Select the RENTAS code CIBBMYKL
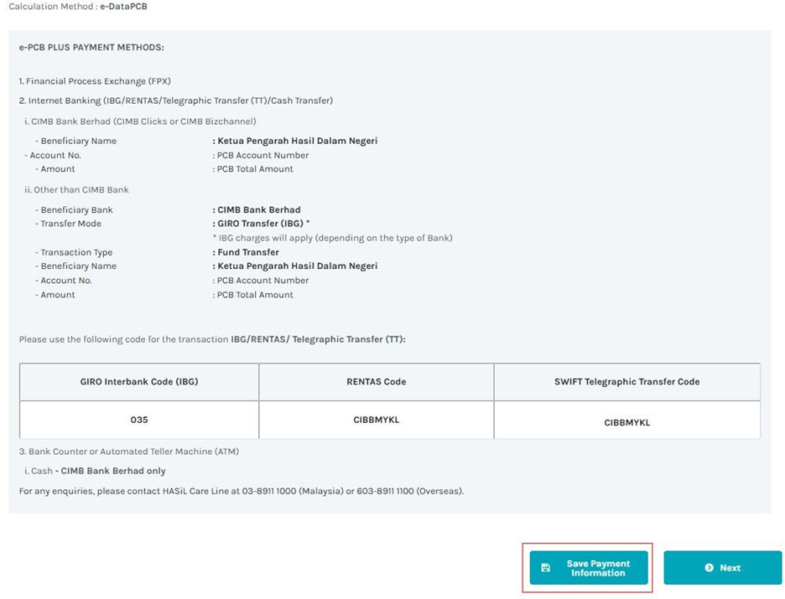Viewport: 785px width, 599px height. [376, 419]
